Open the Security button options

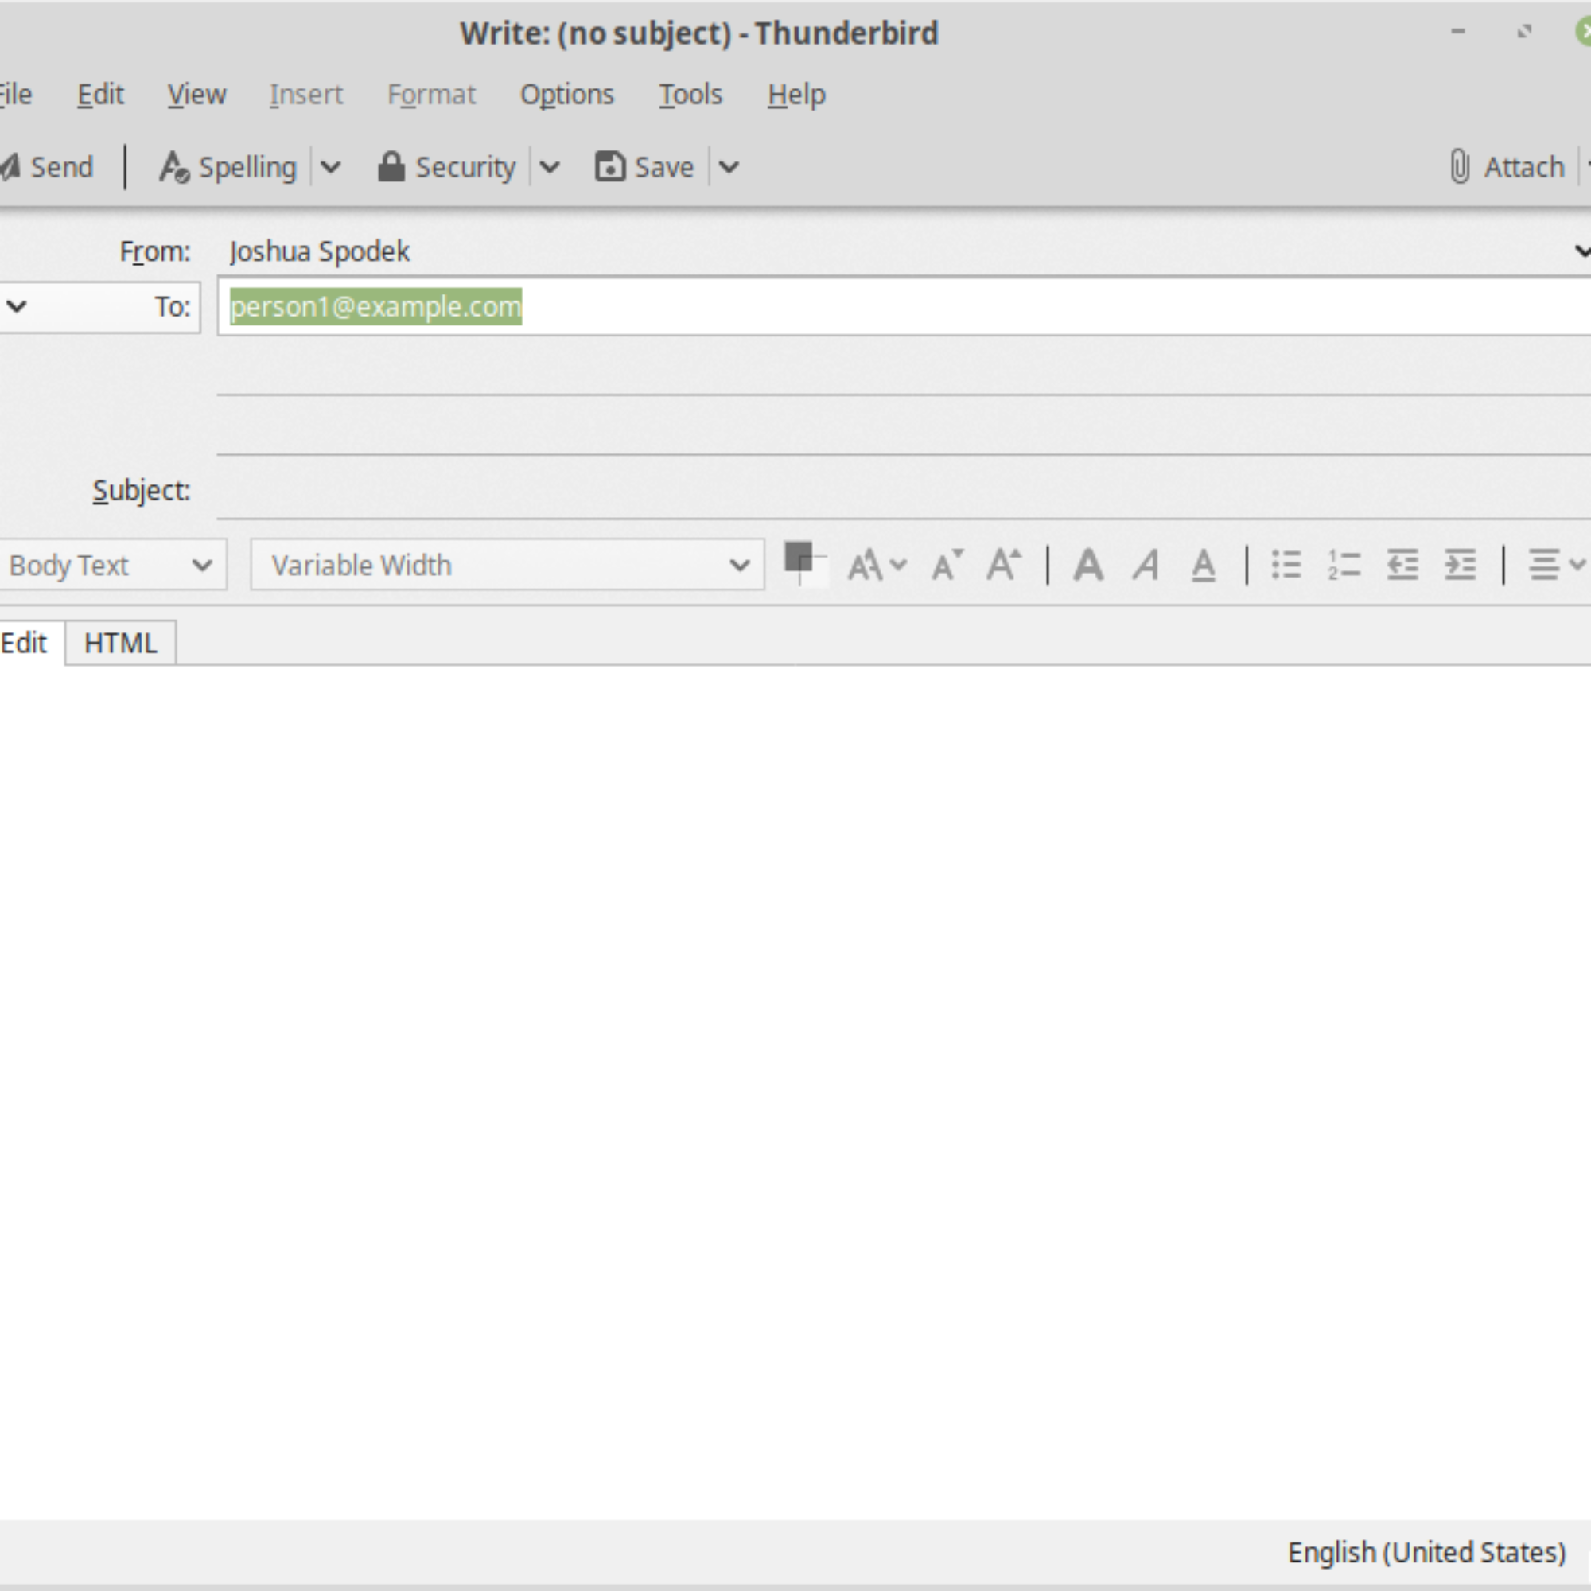pyautogui.click(x=447, y=167)
